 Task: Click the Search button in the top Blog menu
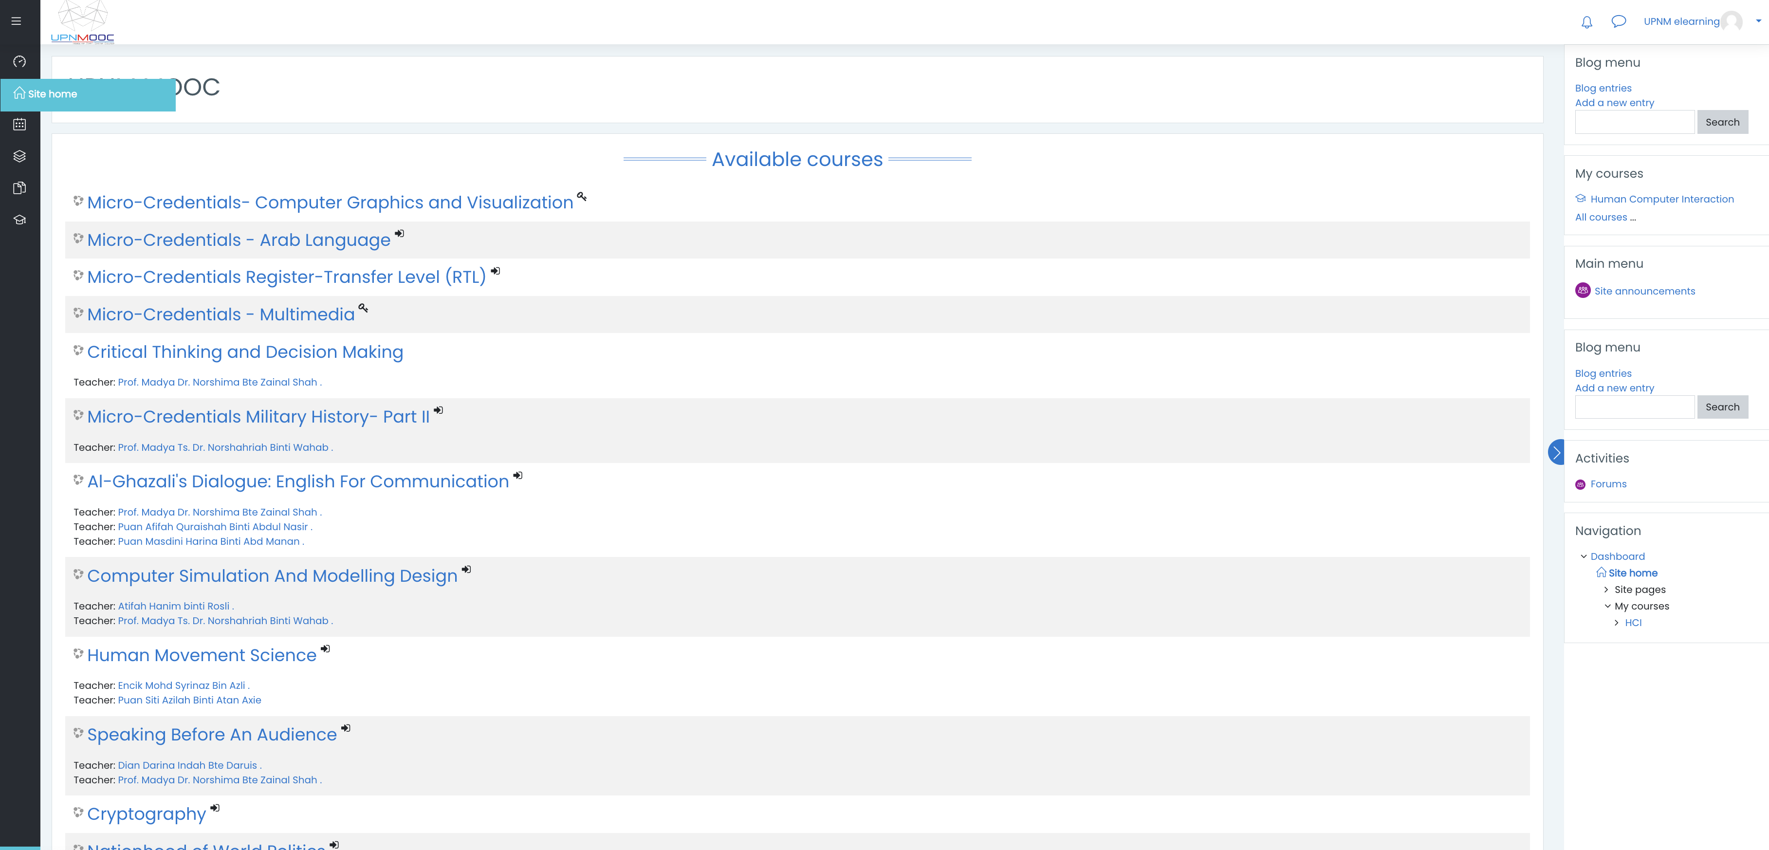[x=1722, y=122]
